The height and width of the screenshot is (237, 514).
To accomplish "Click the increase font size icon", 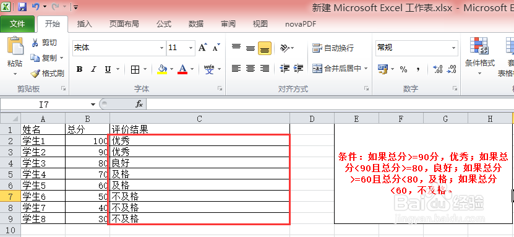I will tap(203, 48).
